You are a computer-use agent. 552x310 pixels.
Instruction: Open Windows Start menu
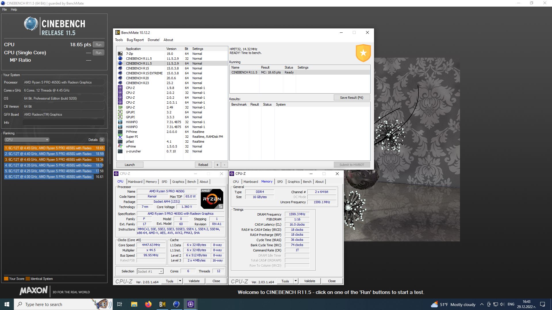(7, 304)
